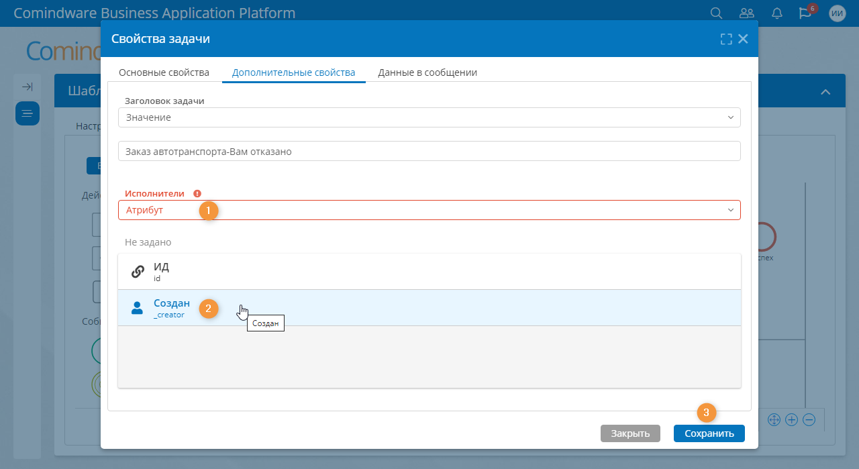Open the hamburger navigation menu
The image size is (859, 469).
(x=28, y=113)
